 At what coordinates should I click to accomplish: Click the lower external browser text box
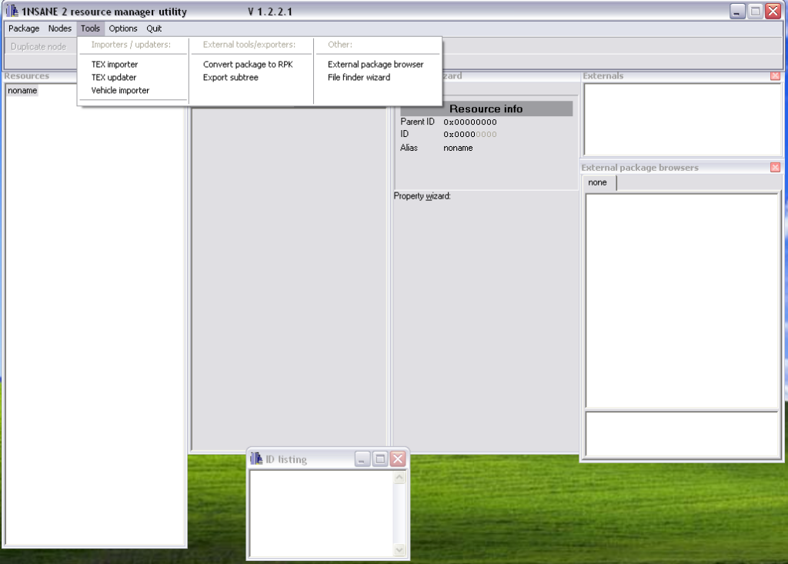pos(682,434)
